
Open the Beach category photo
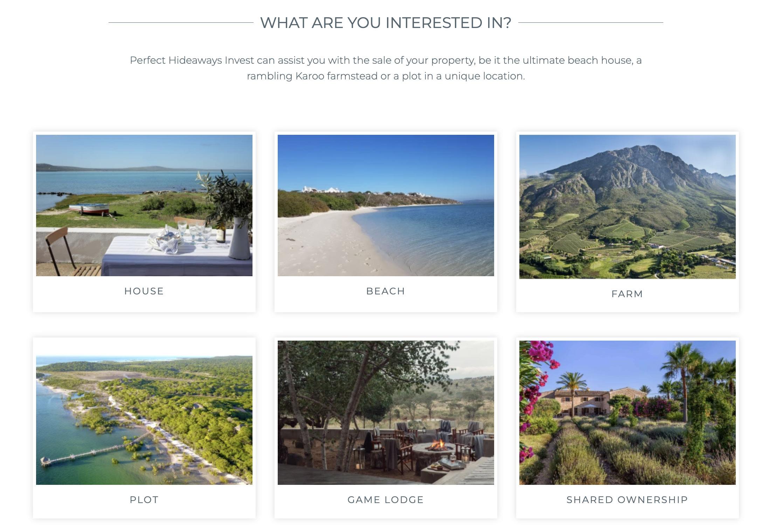[x=386, y=205]
